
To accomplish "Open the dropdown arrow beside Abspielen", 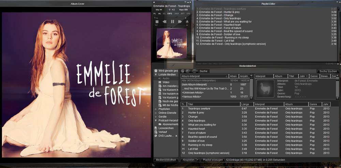I will (197, 159).
